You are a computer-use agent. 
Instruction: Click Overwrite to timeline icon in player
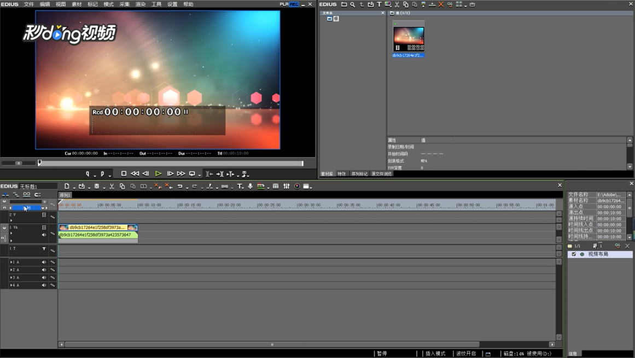coord(220,174)
